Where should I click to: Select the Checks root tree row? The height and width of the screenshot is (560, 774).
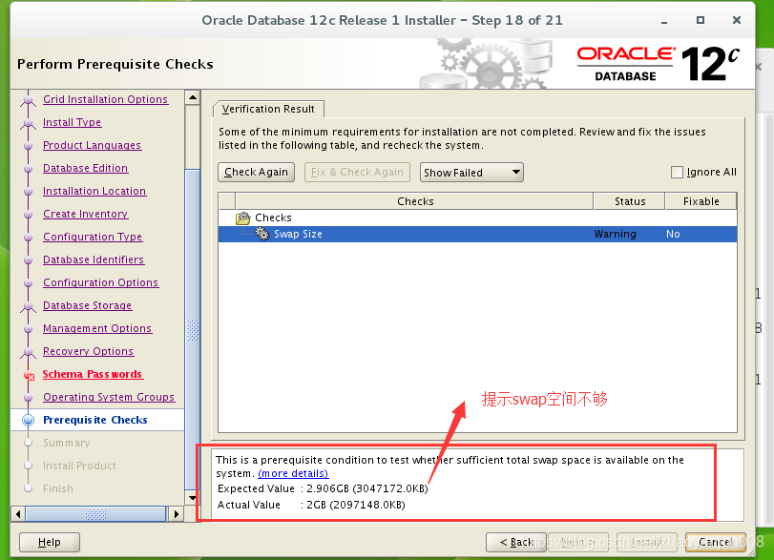[x=477, y=218]
